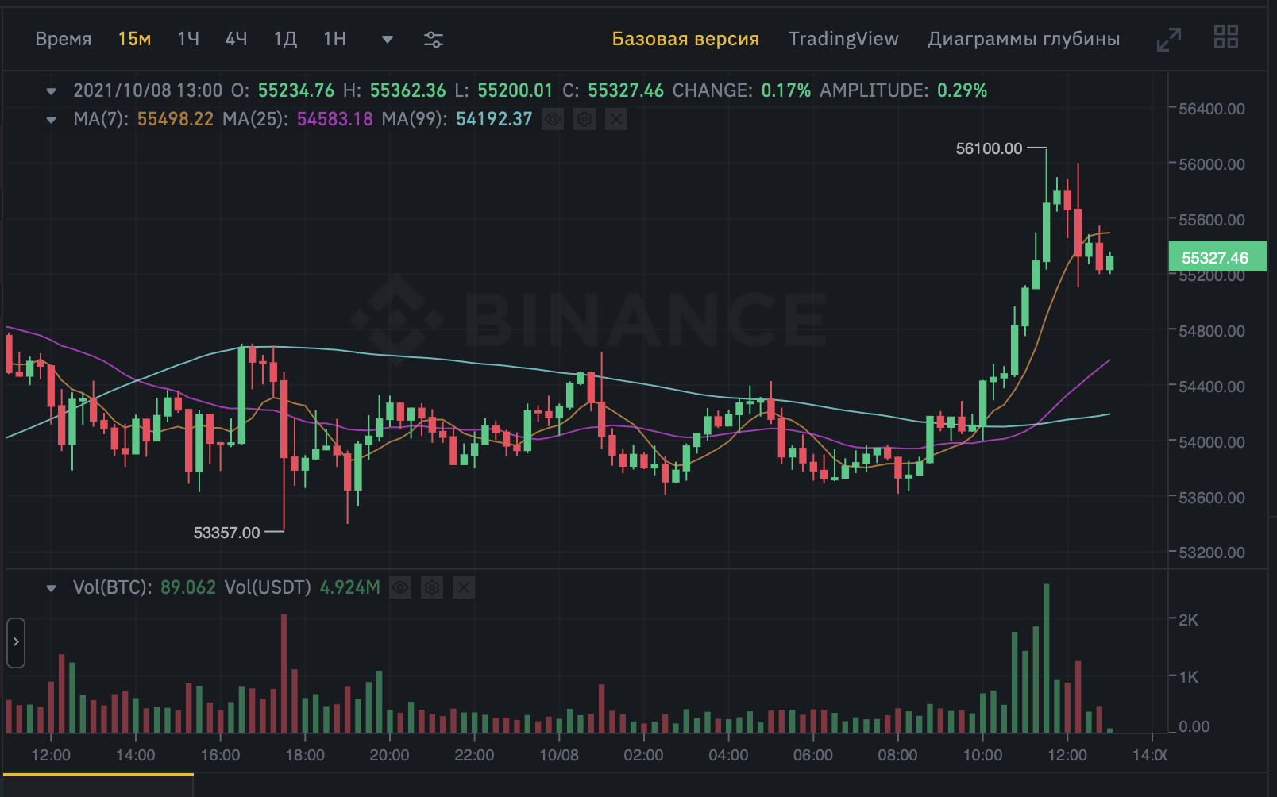1277x797 pixels.
Task: Collapse the candle OHLC info row
Action: [x=52, y=91]
